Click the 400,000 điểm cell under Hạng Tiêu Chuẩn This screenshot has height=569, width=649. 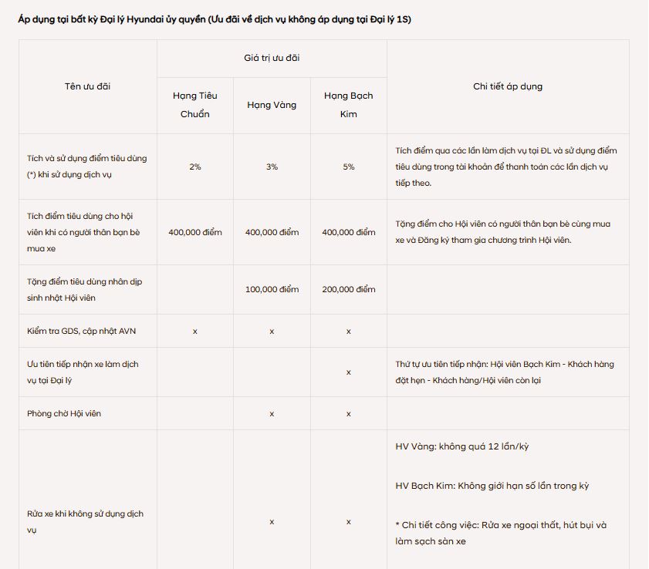tap(194, 232)
